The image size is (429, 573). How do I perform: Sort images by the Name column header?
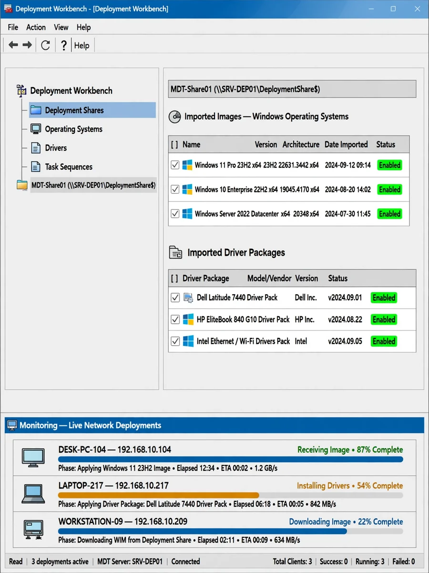click(191, 144)
